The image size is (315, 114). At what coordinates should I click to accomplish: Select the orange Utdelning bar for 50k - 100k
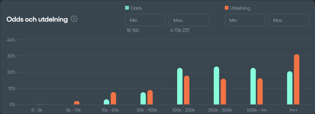(150, 97)
